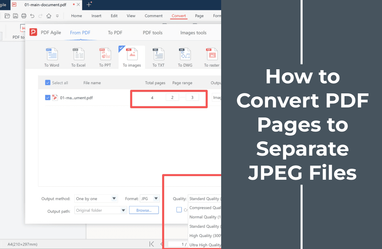Image resolution: width=382 pixels, height=249 pixels.
Task: Choose Ultra High Quality option
Action: click(x=205, y=245)
